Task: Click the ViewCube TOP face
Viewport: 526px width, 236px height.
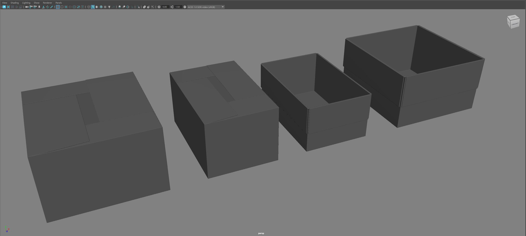Action: click(513, 17)
